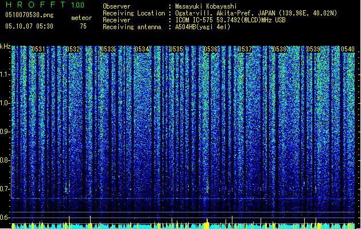Click the 0534 time marker
Image resolution: width=361 pixels, height=229 pixels.
click(142, 49)
